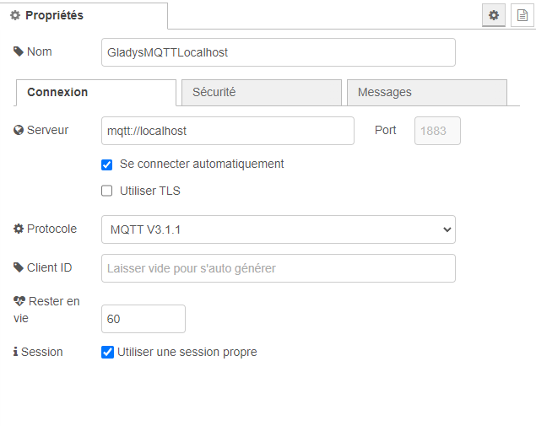Click the Serveur field mqtt://localhost
The width and height of the screenshot is (536, 426).
(227, 131)
